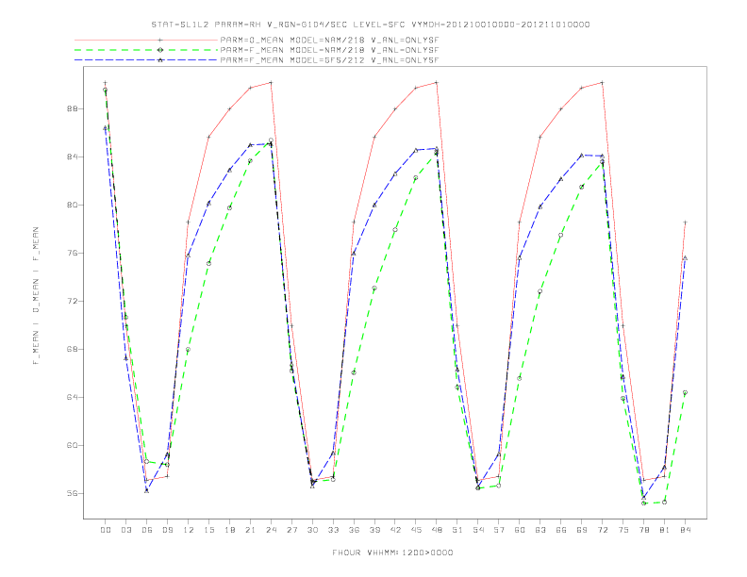The width and height of the screenshot is (747, 577).
Task: Click x-axis forecast hour label 60
Action: 520,530
